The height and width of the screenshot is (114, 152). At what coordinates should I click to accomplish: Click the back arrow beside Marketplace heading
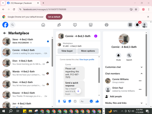click(x=5, y=33)
